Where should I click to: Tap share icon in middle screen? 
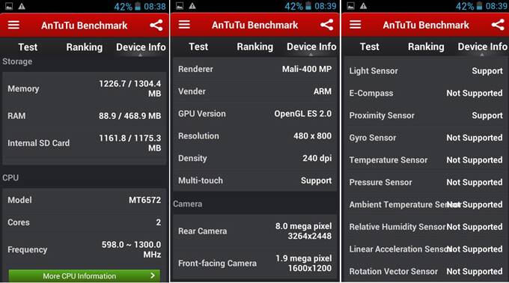click(x=326, y=25)
